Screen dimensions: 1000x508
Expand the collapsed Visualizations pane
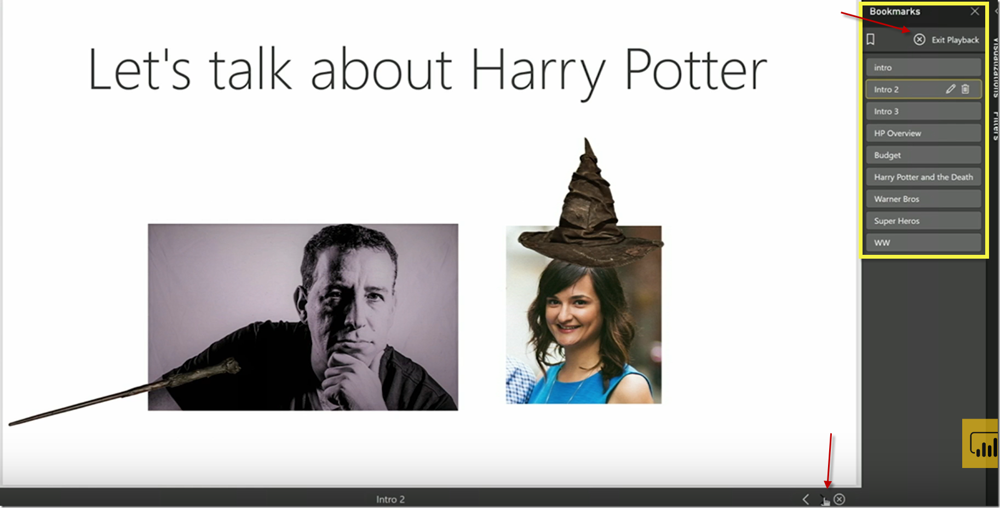tap(995, 67)
